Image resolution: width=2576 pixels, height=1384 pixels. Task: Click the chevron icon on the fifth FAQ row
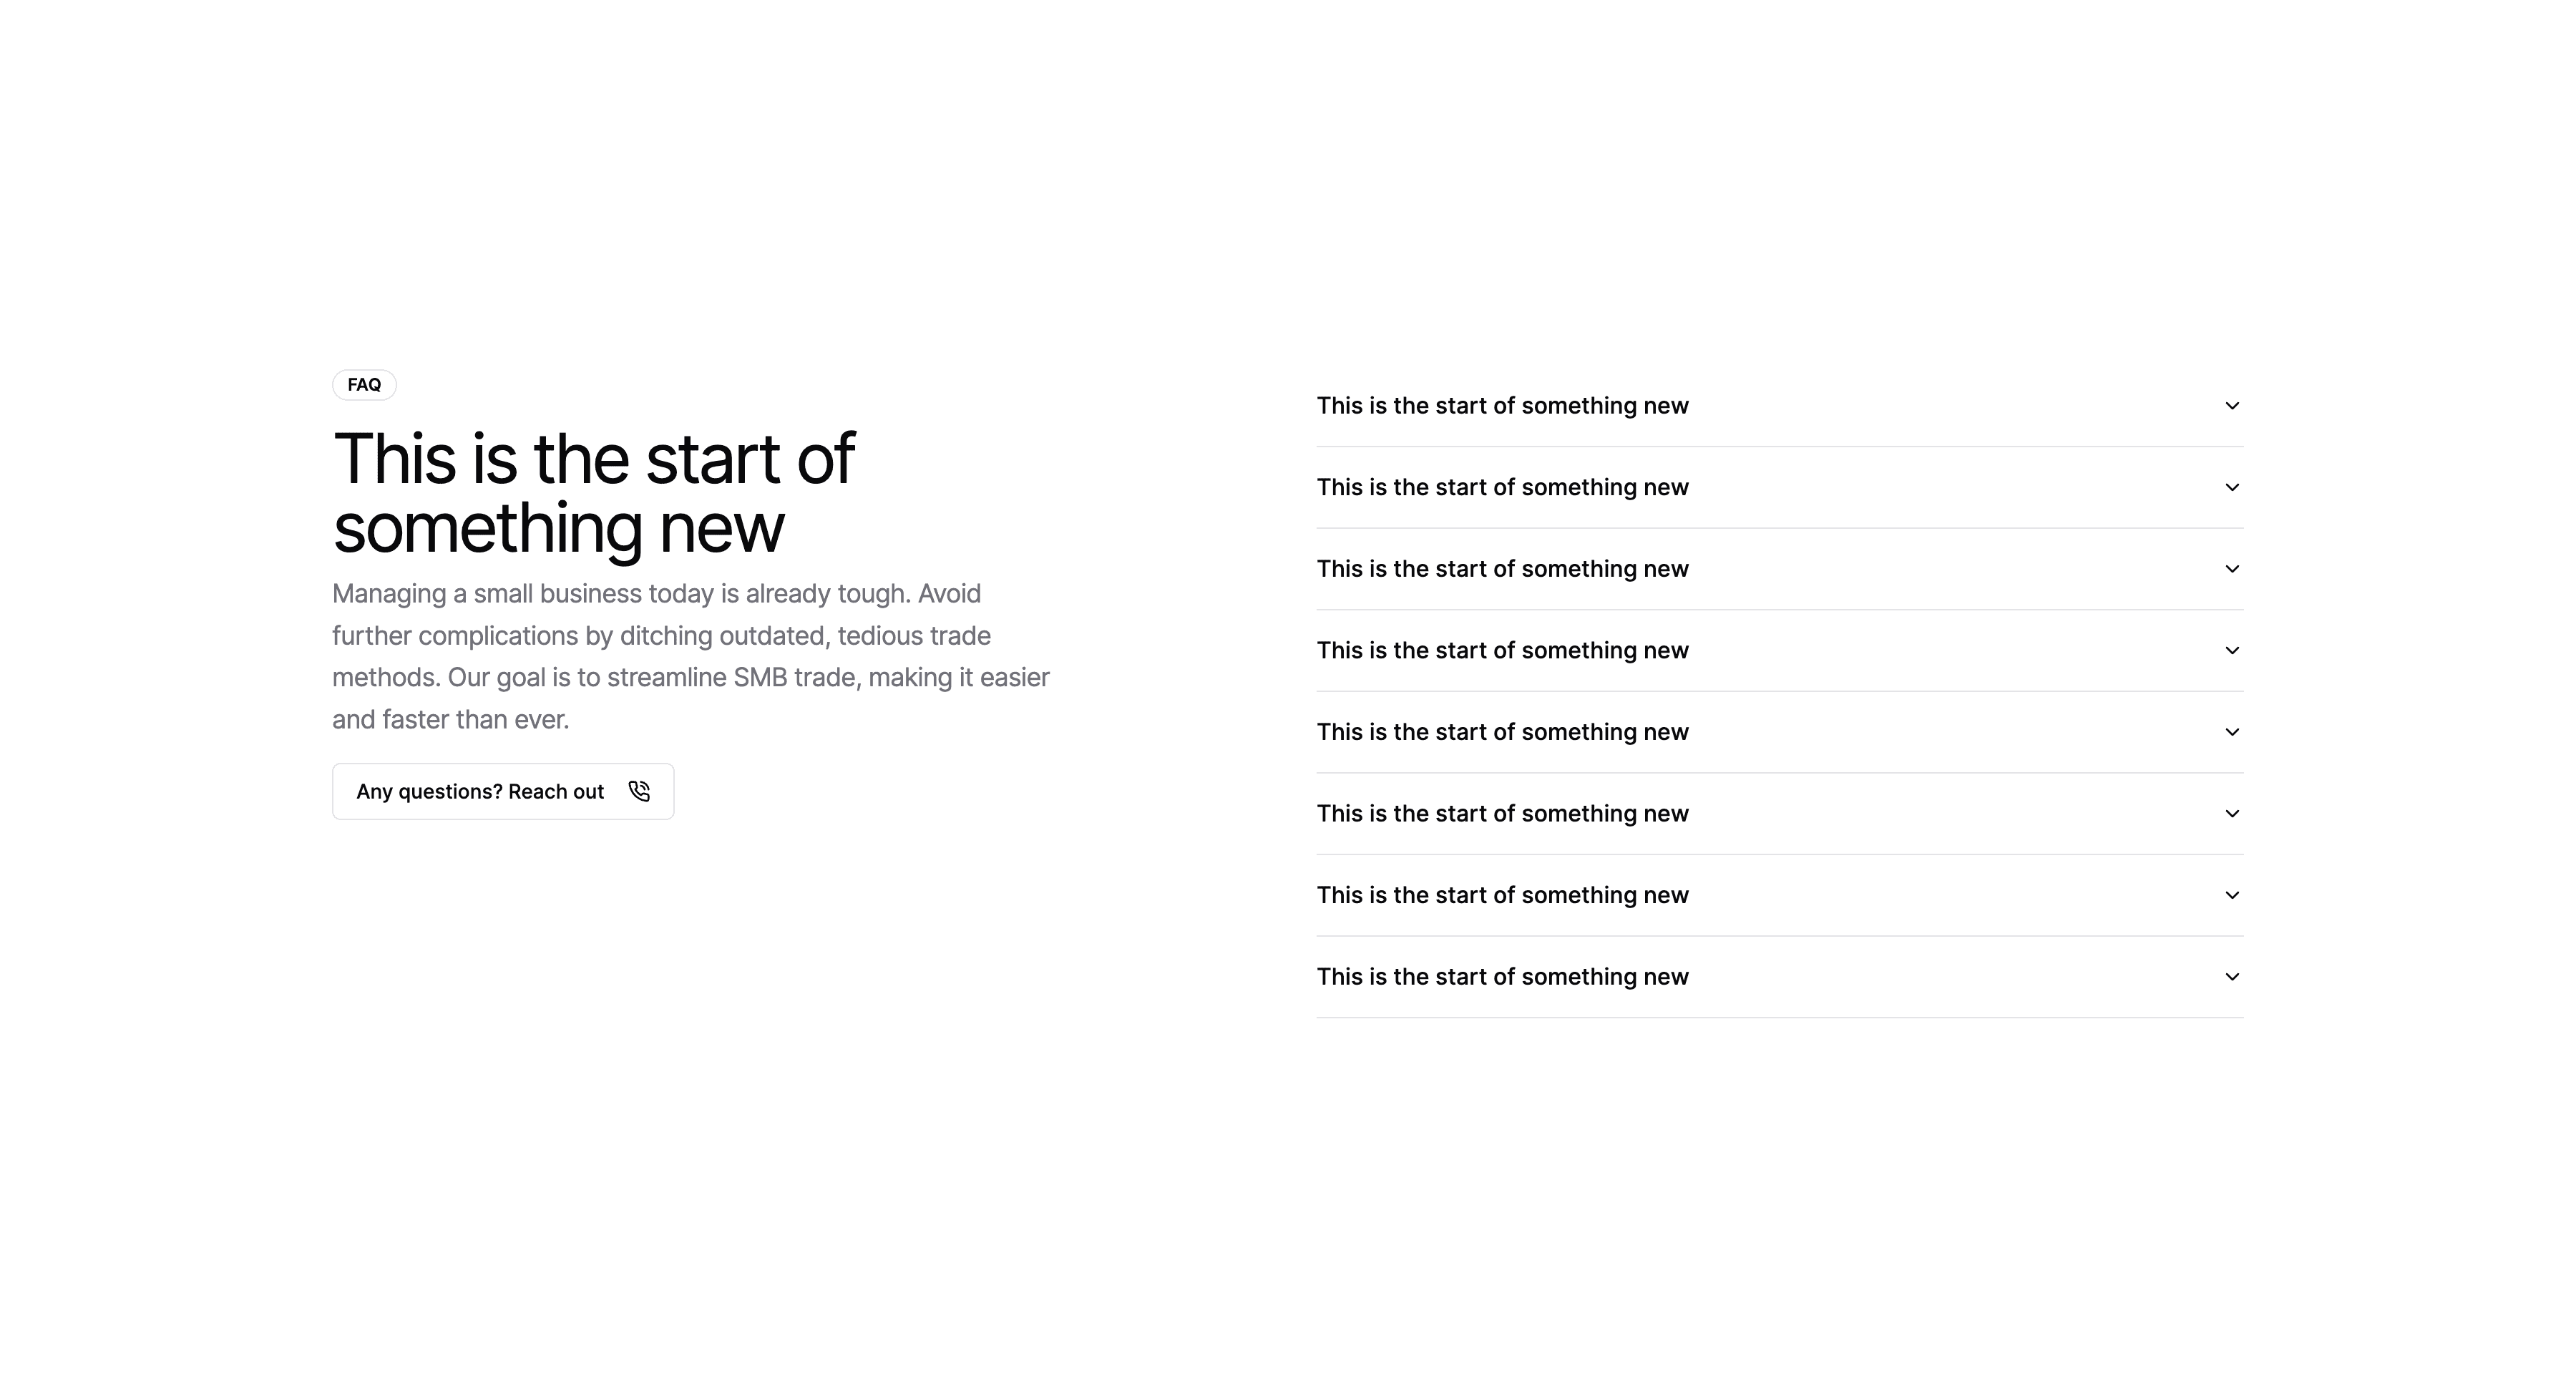point(2231,732)
